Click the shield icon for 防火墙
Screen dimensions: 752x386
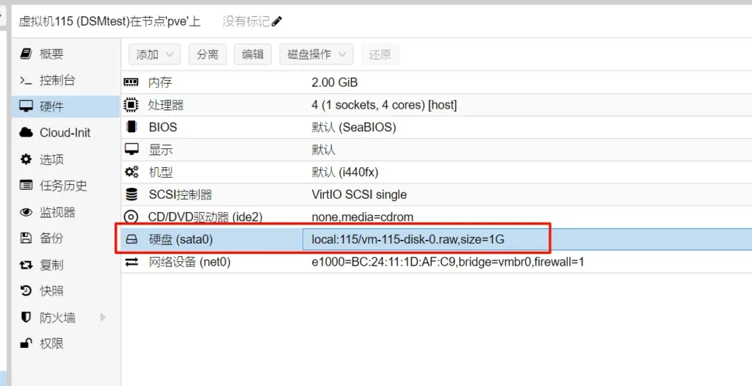click(26, 318)
